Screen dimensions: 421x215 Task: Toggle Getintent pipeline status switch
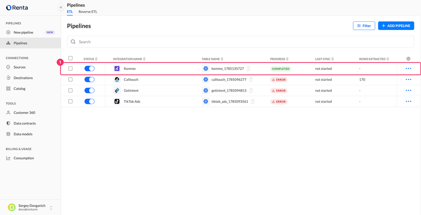[x=89, y=91]
